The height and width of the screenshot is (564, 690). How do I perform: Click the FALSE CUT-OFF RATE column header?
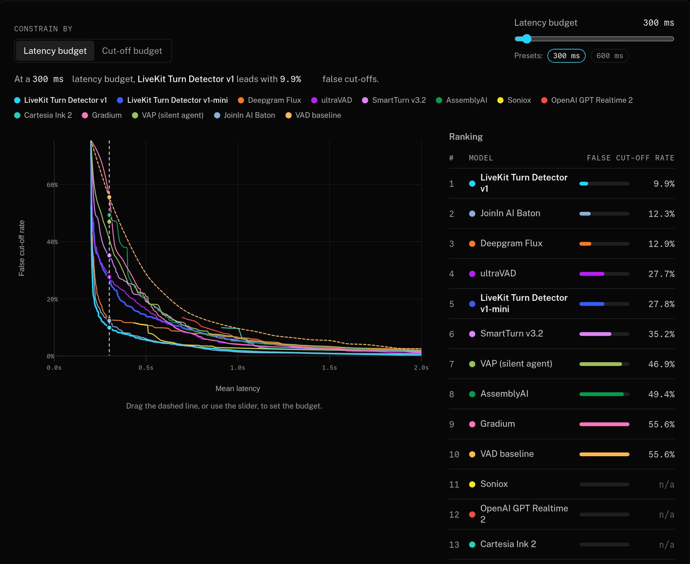(630, 158)
